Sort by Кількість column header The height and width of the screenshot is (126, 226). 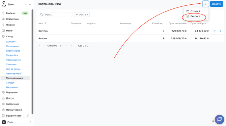click(x=158, y=24)
